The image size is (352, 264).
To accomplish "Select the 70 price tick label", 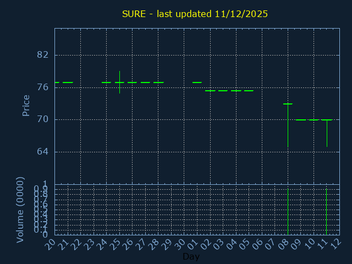I will [43, 119].
